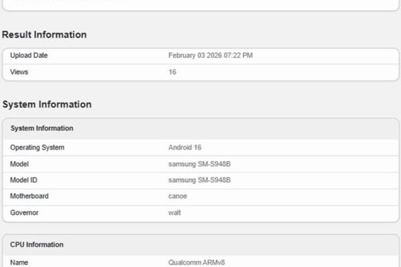Click the Upload Date label
Viewport: 401px width, 267px height.
pos(29,55)
